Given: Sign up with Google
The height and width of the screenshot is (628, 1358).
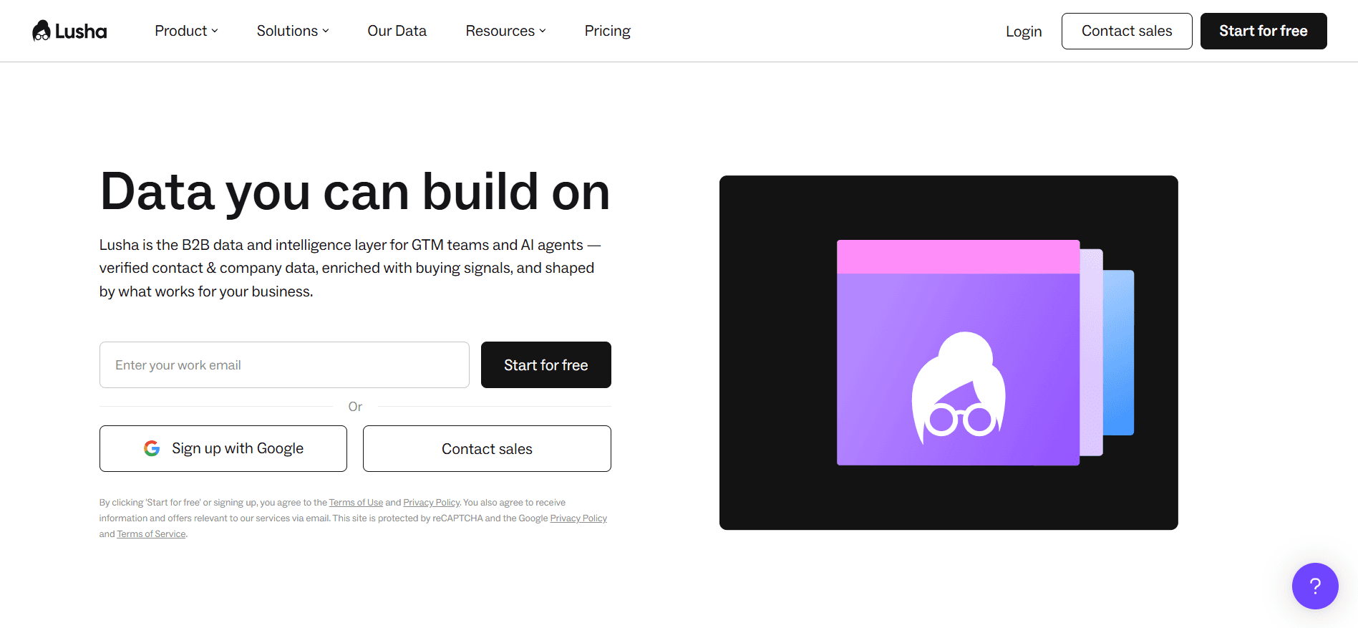Looking at the screenshot, I should 223,449.
